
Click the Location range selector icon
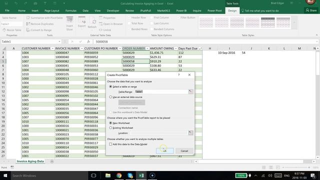(x=190, y=133)
